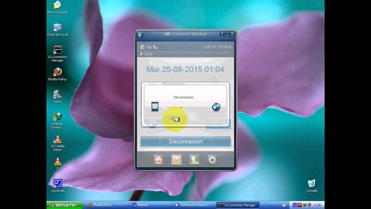Launch VLC media player from the desktop
Screen dimensions: 371x209
[57, 143]
